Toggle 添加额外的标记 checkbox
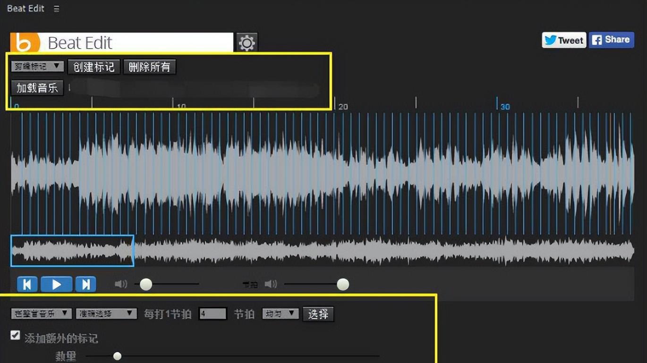The image size is (647, 363). click(x=16, y=336)
